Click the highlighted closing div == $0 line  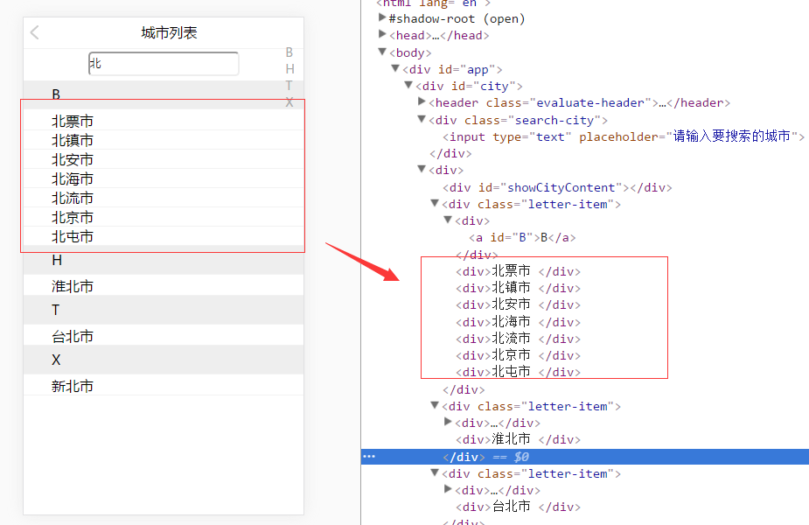point(585,457)
